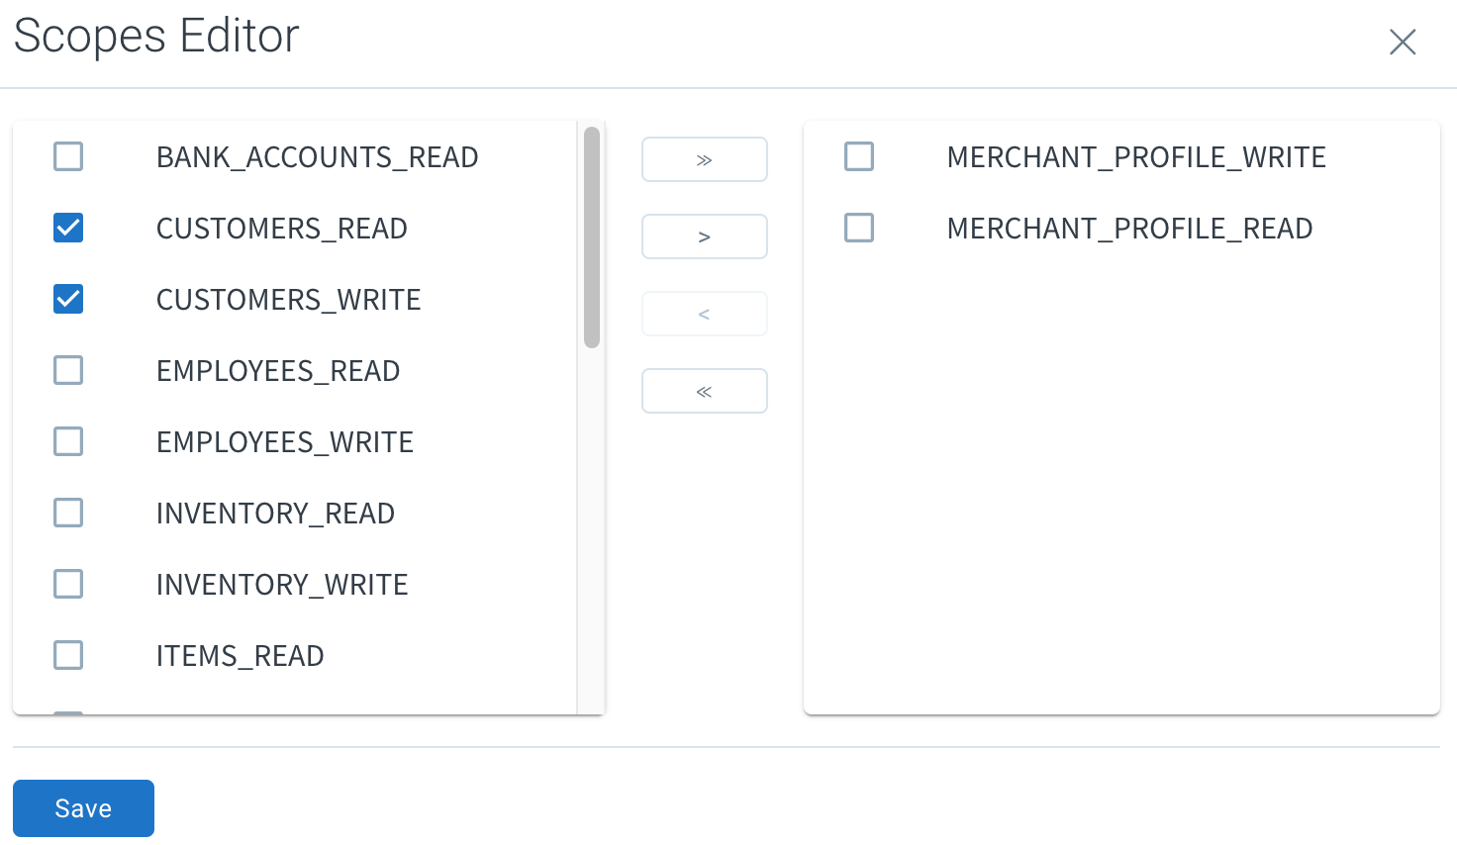
Task: Check the BANK_ACCOUNTS_READ checkbox
Action: pyautogui.click(x=68, y=156)
